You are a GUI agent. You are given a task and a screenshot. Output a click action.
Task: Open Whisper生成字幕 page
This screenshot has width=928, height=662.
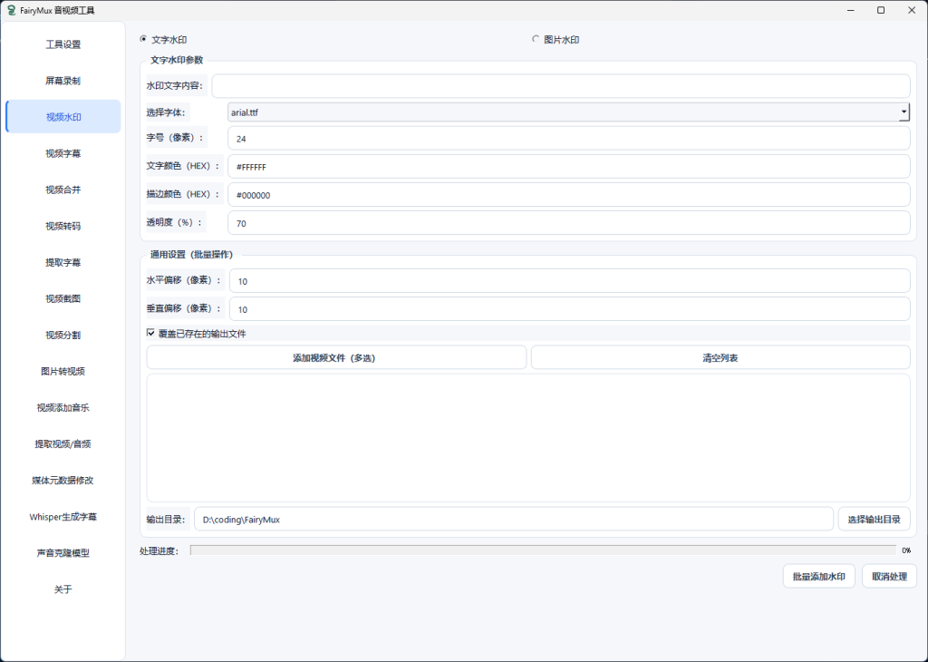coord(63,516)
